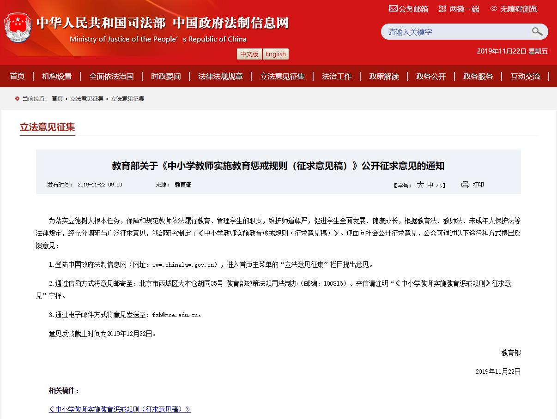
Task: Click the printer icon next to 打印
Action: [x=464, y=185]
